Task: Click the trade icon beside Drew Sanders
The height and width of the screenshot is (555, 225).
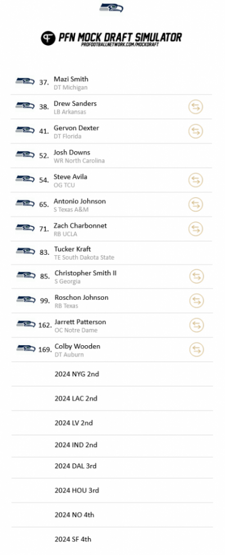Action: click(x=196, y=107)
